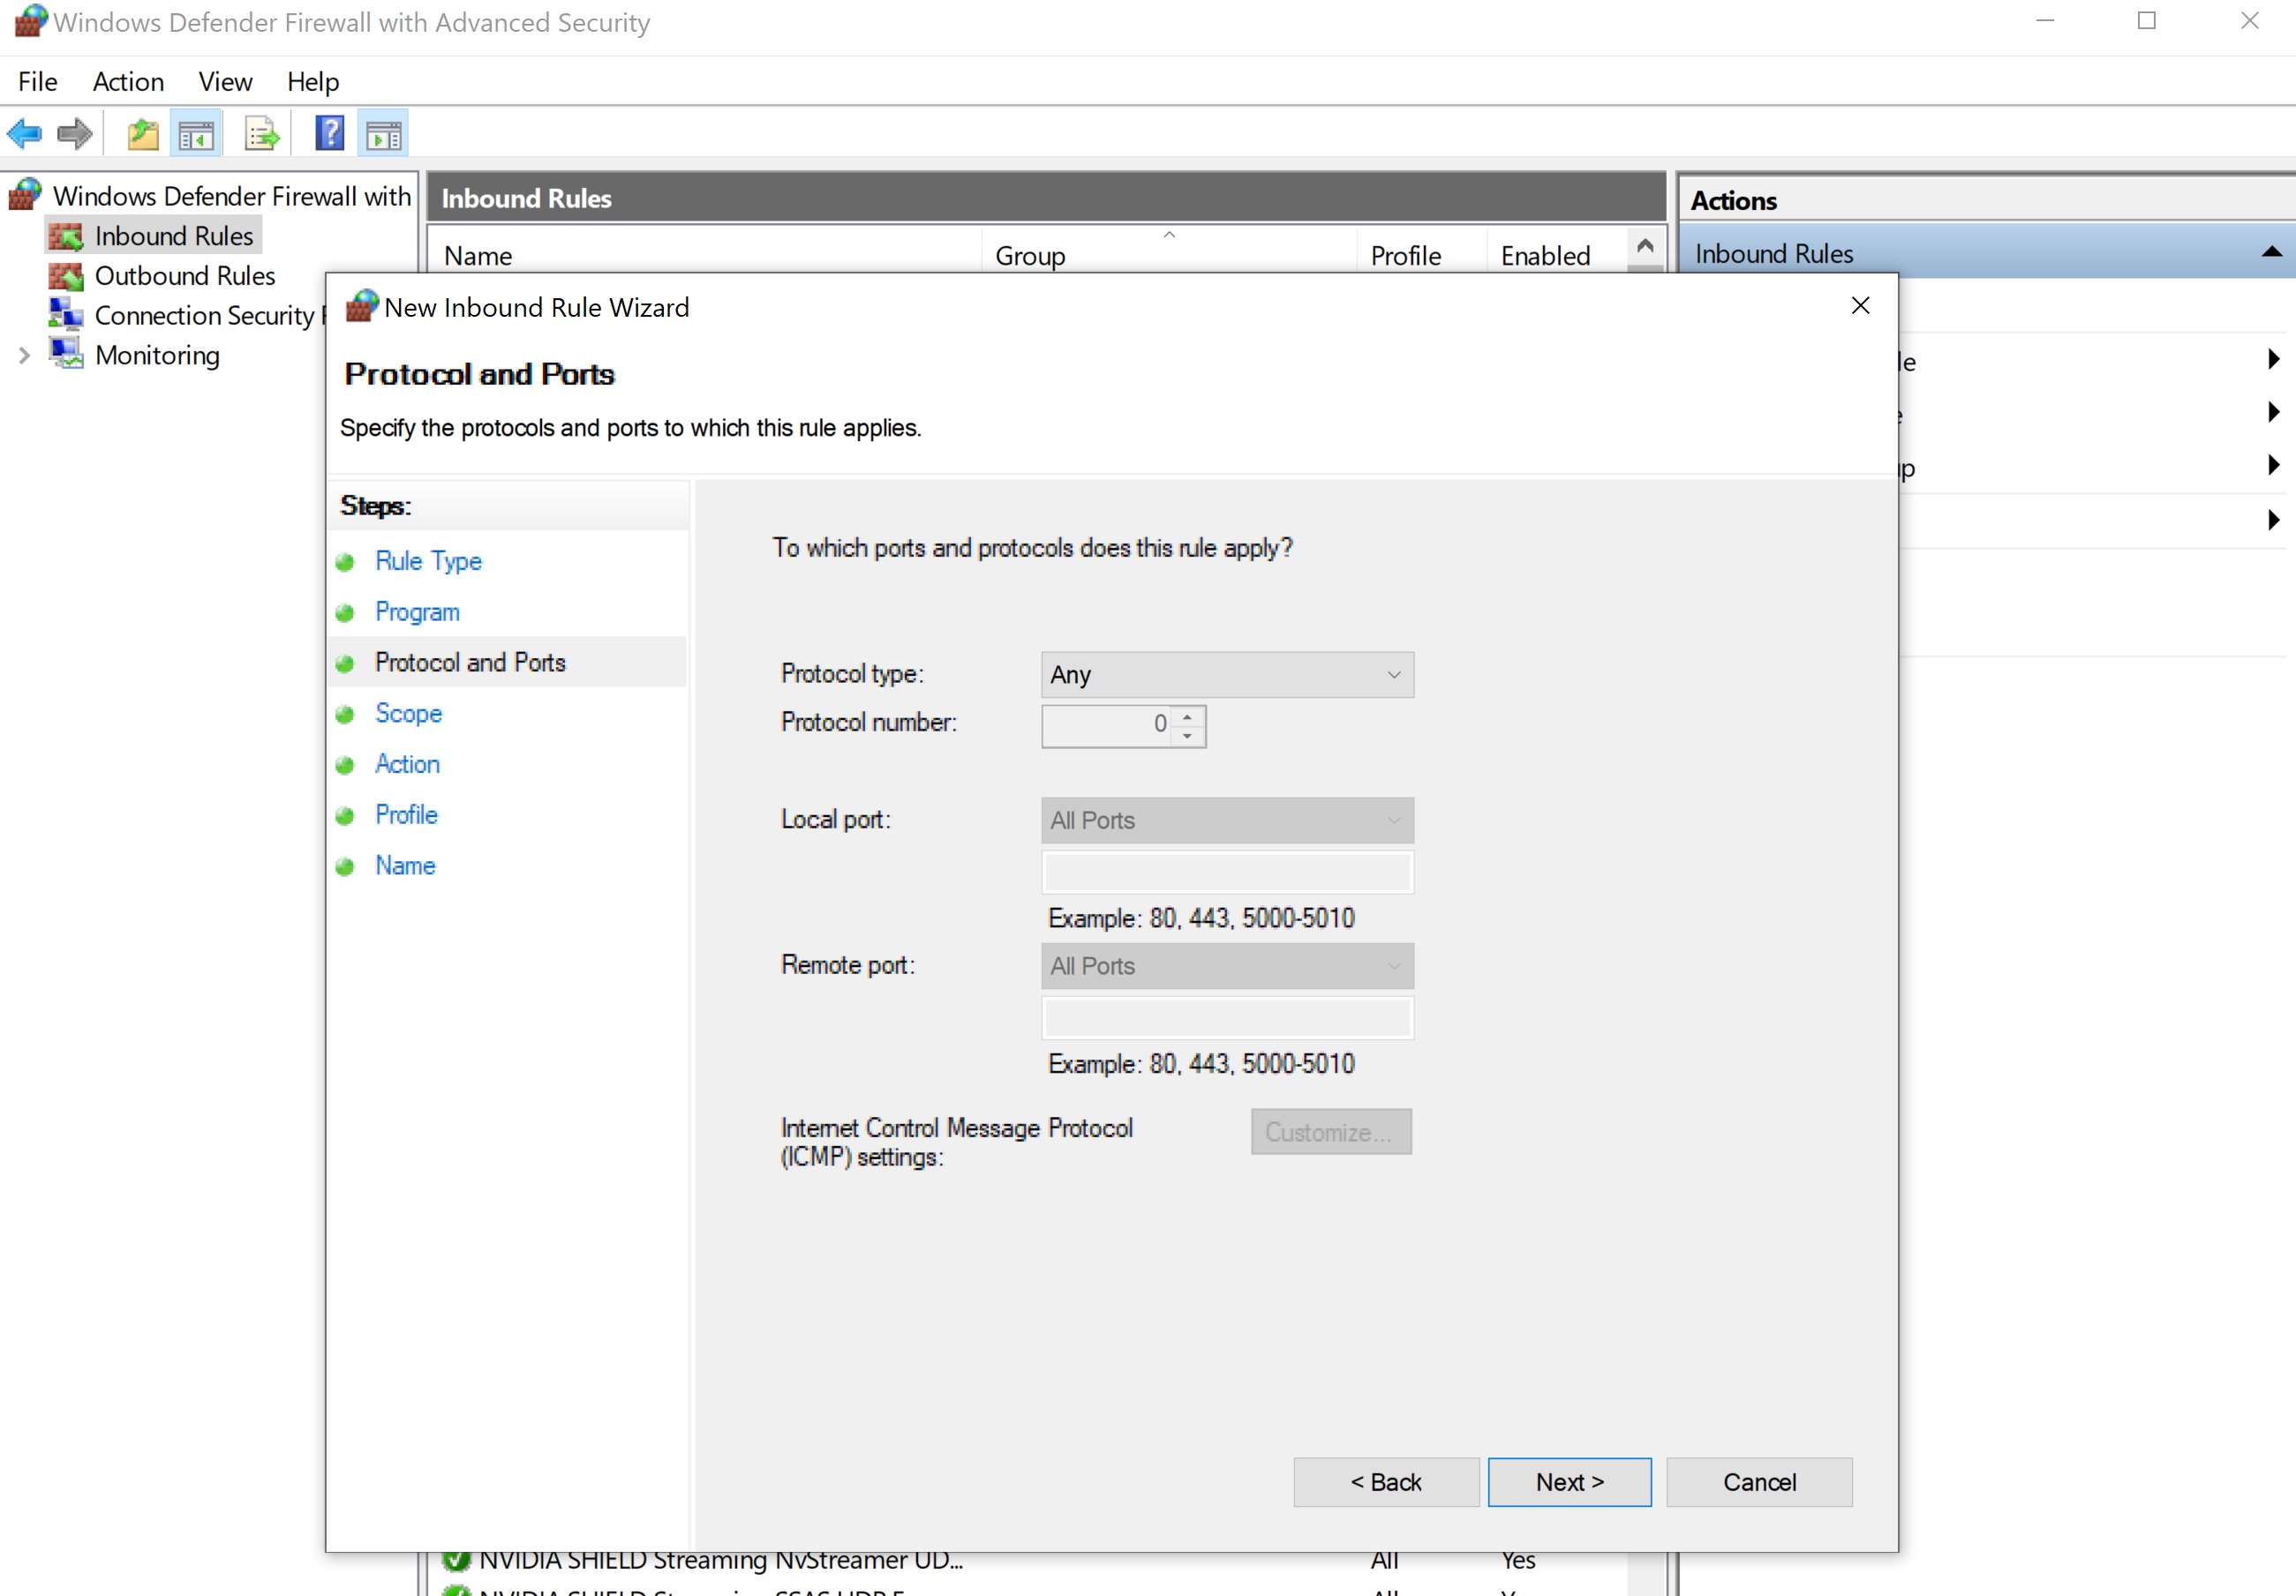The image size is (2296, 1596).
Task: Click the main window title bar firewall icon
Action: pos(31,22)
